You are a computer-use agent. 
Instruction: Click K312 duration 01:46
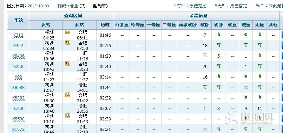pos(105,35)
